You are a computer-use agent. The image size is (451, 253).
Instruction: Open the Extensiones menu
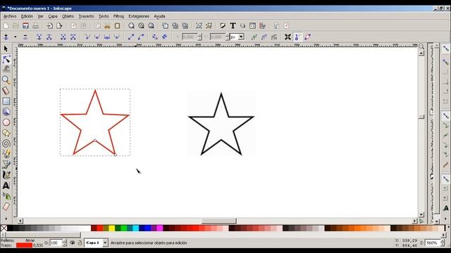(x=139, y=16)
